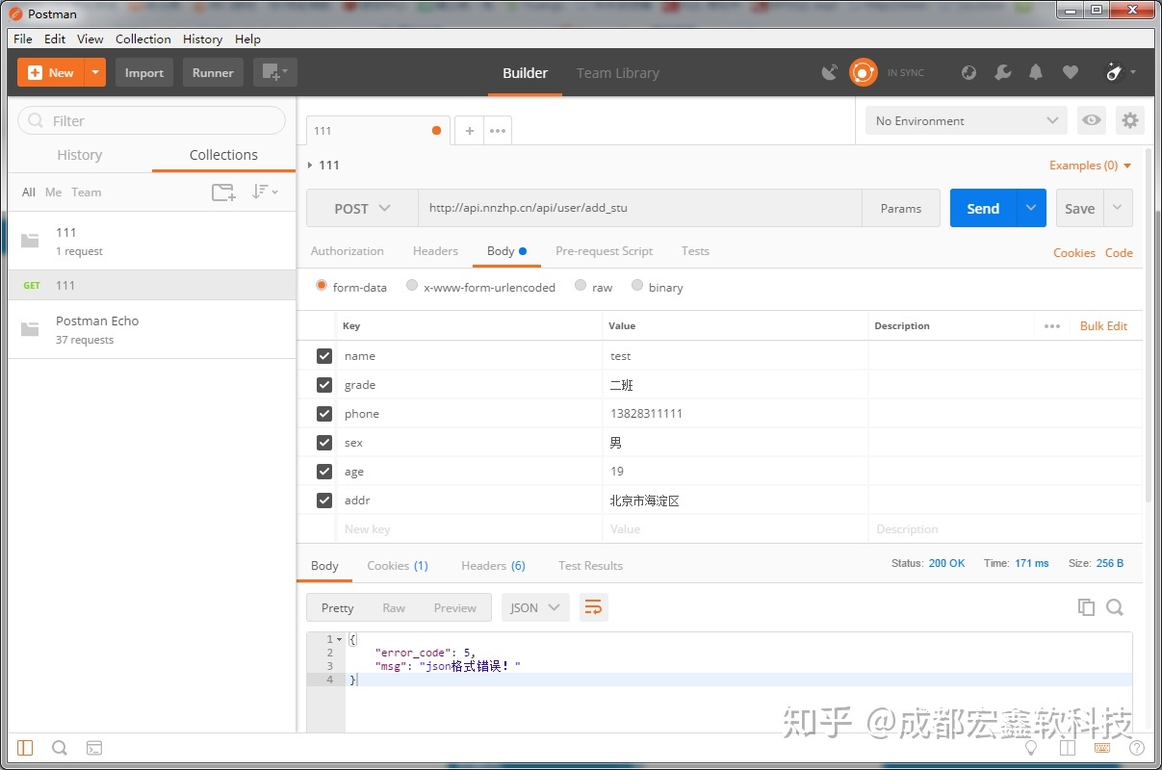This screenshot has height=770, width=1162.
Task: Switch to the Team Library tab
Action: pyautogui.click(x=618, y=73)
